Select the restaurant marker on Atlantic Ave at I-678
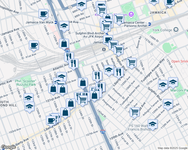 pyautogui.click(x=73, y=64)
